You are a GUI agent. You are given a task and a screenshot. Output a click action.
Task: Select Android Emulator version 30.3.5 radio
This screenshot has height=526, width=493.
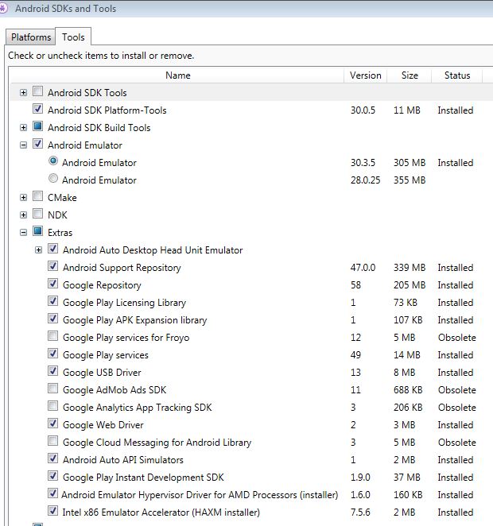coord(53,161)
